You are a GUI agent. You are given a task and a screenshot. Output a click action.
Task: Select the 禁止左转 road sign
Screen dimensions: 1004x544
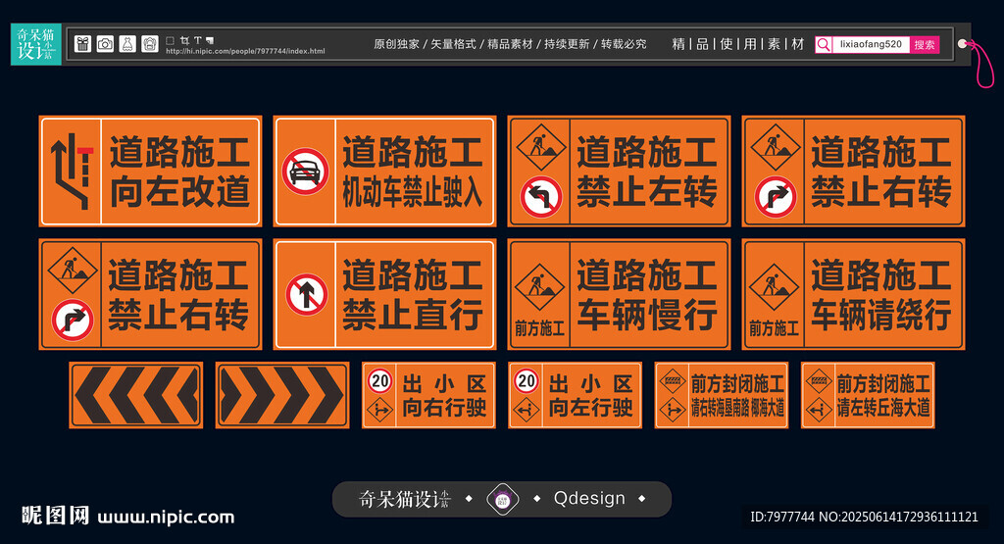[x=620, y=171]
